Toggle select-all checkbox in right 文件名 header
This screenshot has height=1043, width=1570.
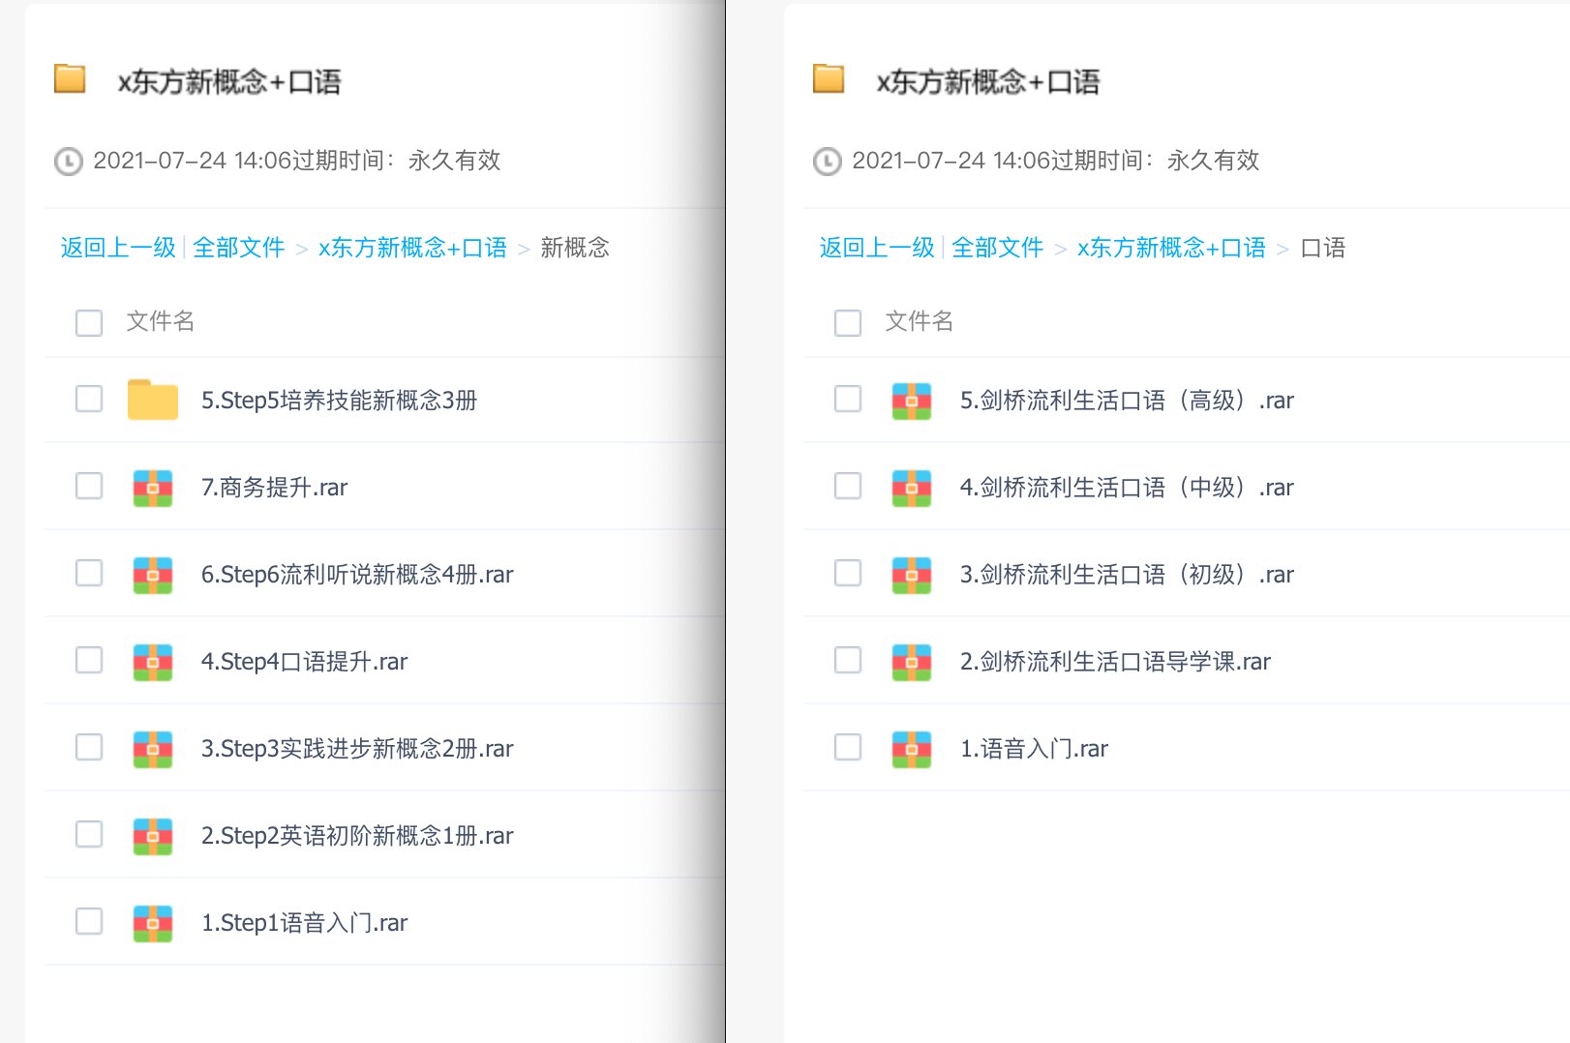848,322
